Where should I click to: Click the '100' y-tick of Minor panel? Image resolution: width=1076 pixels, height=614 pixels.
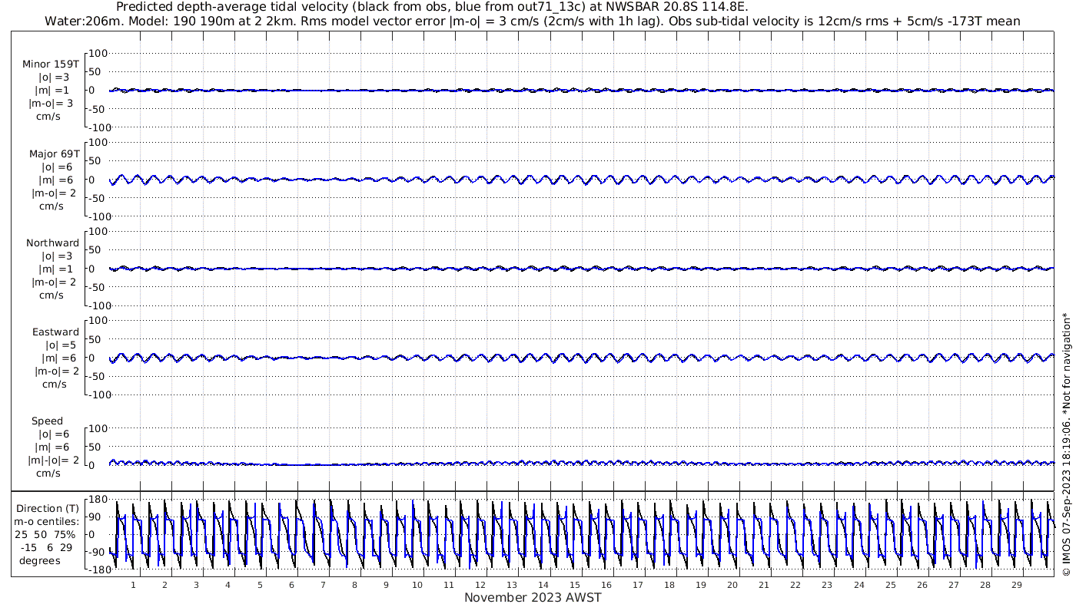coord(98,54)
